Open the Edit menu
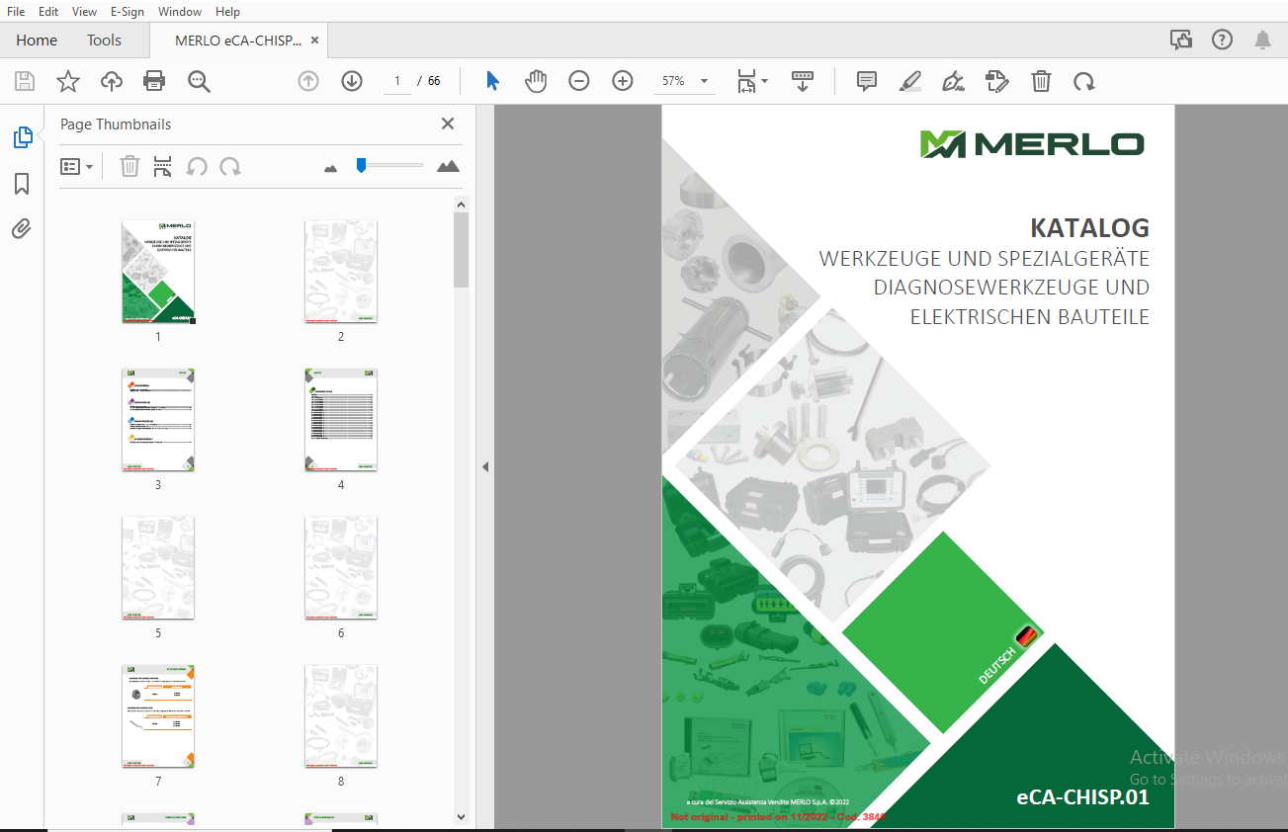Viewport: 1288px width, 832px height. click(48, 12)
